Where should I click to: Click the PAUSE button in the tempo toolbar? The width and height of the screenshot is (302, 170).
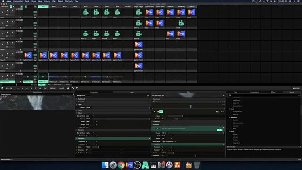tap(62, 88)
